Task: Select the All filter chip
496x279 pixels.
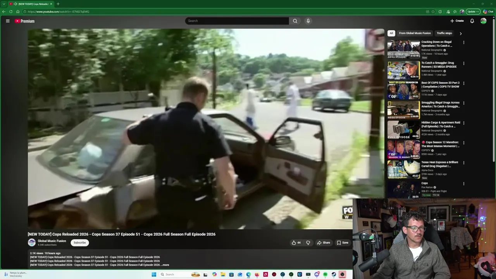Action: pos(391,33)
